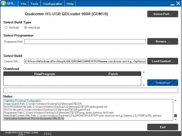Screen dimensions: 182x136
Task: Open the File menu
Action: [23, 4]
